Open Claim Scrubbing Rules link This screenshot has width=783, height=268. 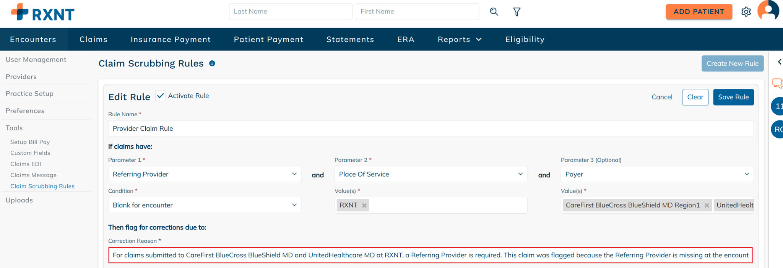[x=42, y=186]
